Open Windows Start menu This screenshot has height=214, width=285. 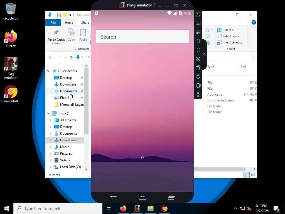coord(7,208)
